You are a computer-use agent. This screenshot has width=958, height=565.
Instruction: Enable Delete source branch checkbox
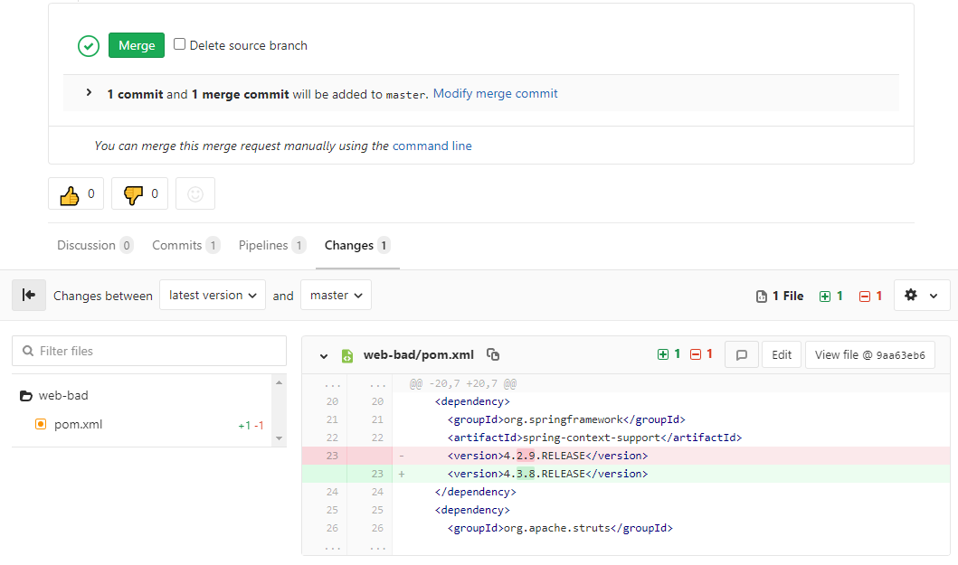pos(180,44)
